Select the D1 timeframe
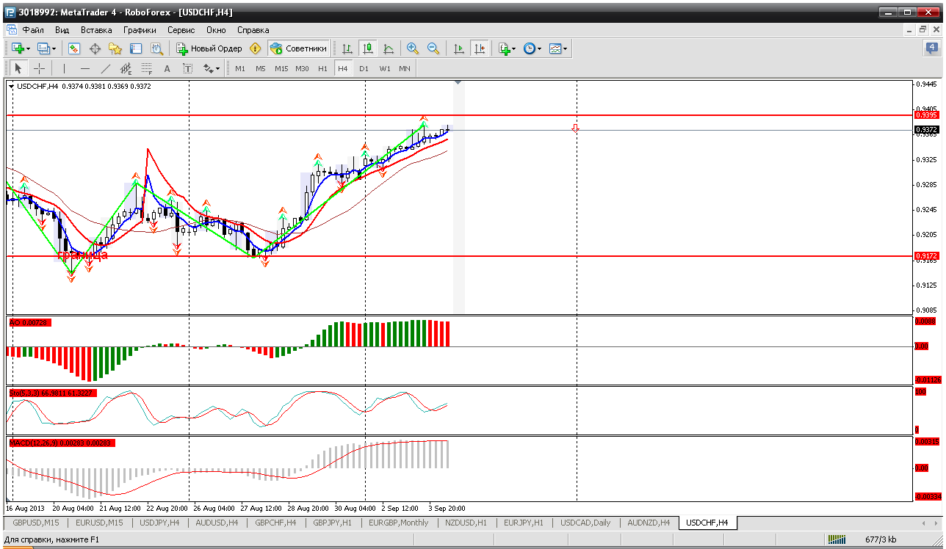The height and width of the screenshot is (549, 946). coord(364,68)
